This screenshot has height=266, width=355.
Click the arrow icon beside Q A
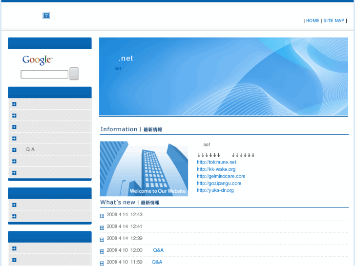point(14,150)
